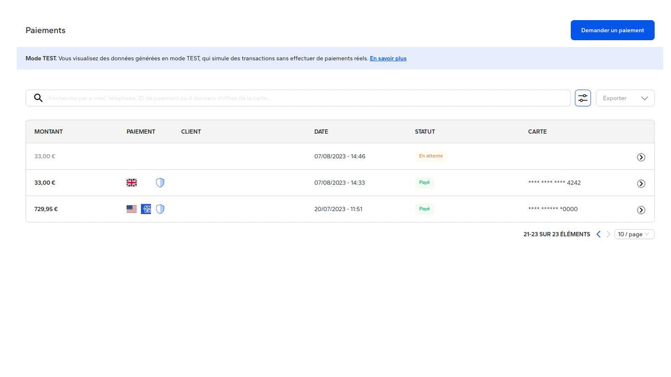Click the En attente status badge
671x377 pixels.
coord(431,156)
